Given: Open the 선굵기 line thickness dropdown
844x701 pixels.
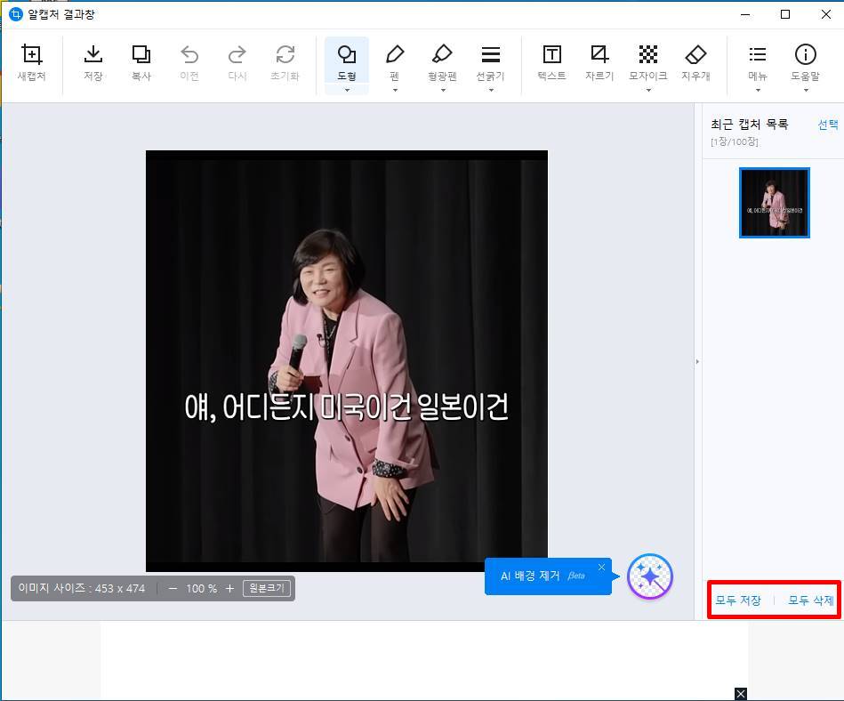Looking at the screenshot, I should coord(491,88).
